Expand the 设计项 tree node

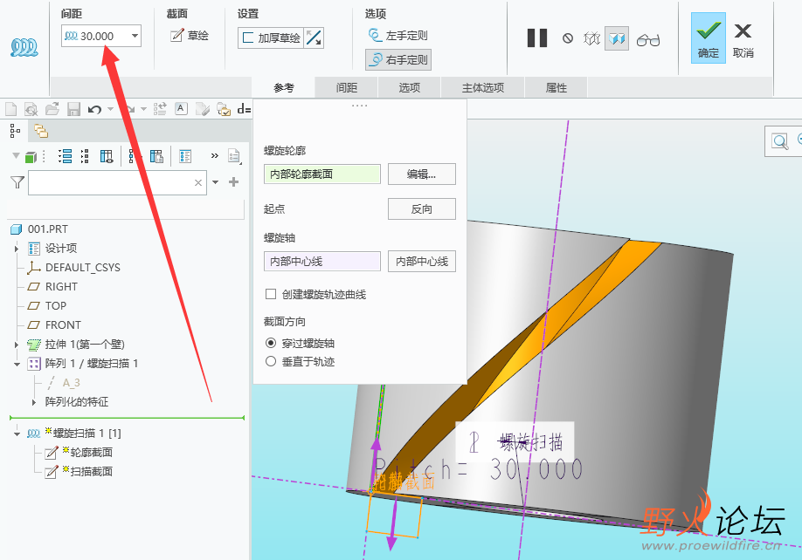click(17, 249)
